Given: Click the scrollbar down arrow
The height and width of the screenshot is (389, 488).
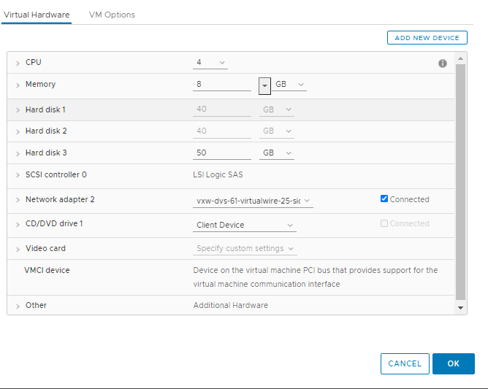Looking at the screenshot, I should tap(461, 307).
